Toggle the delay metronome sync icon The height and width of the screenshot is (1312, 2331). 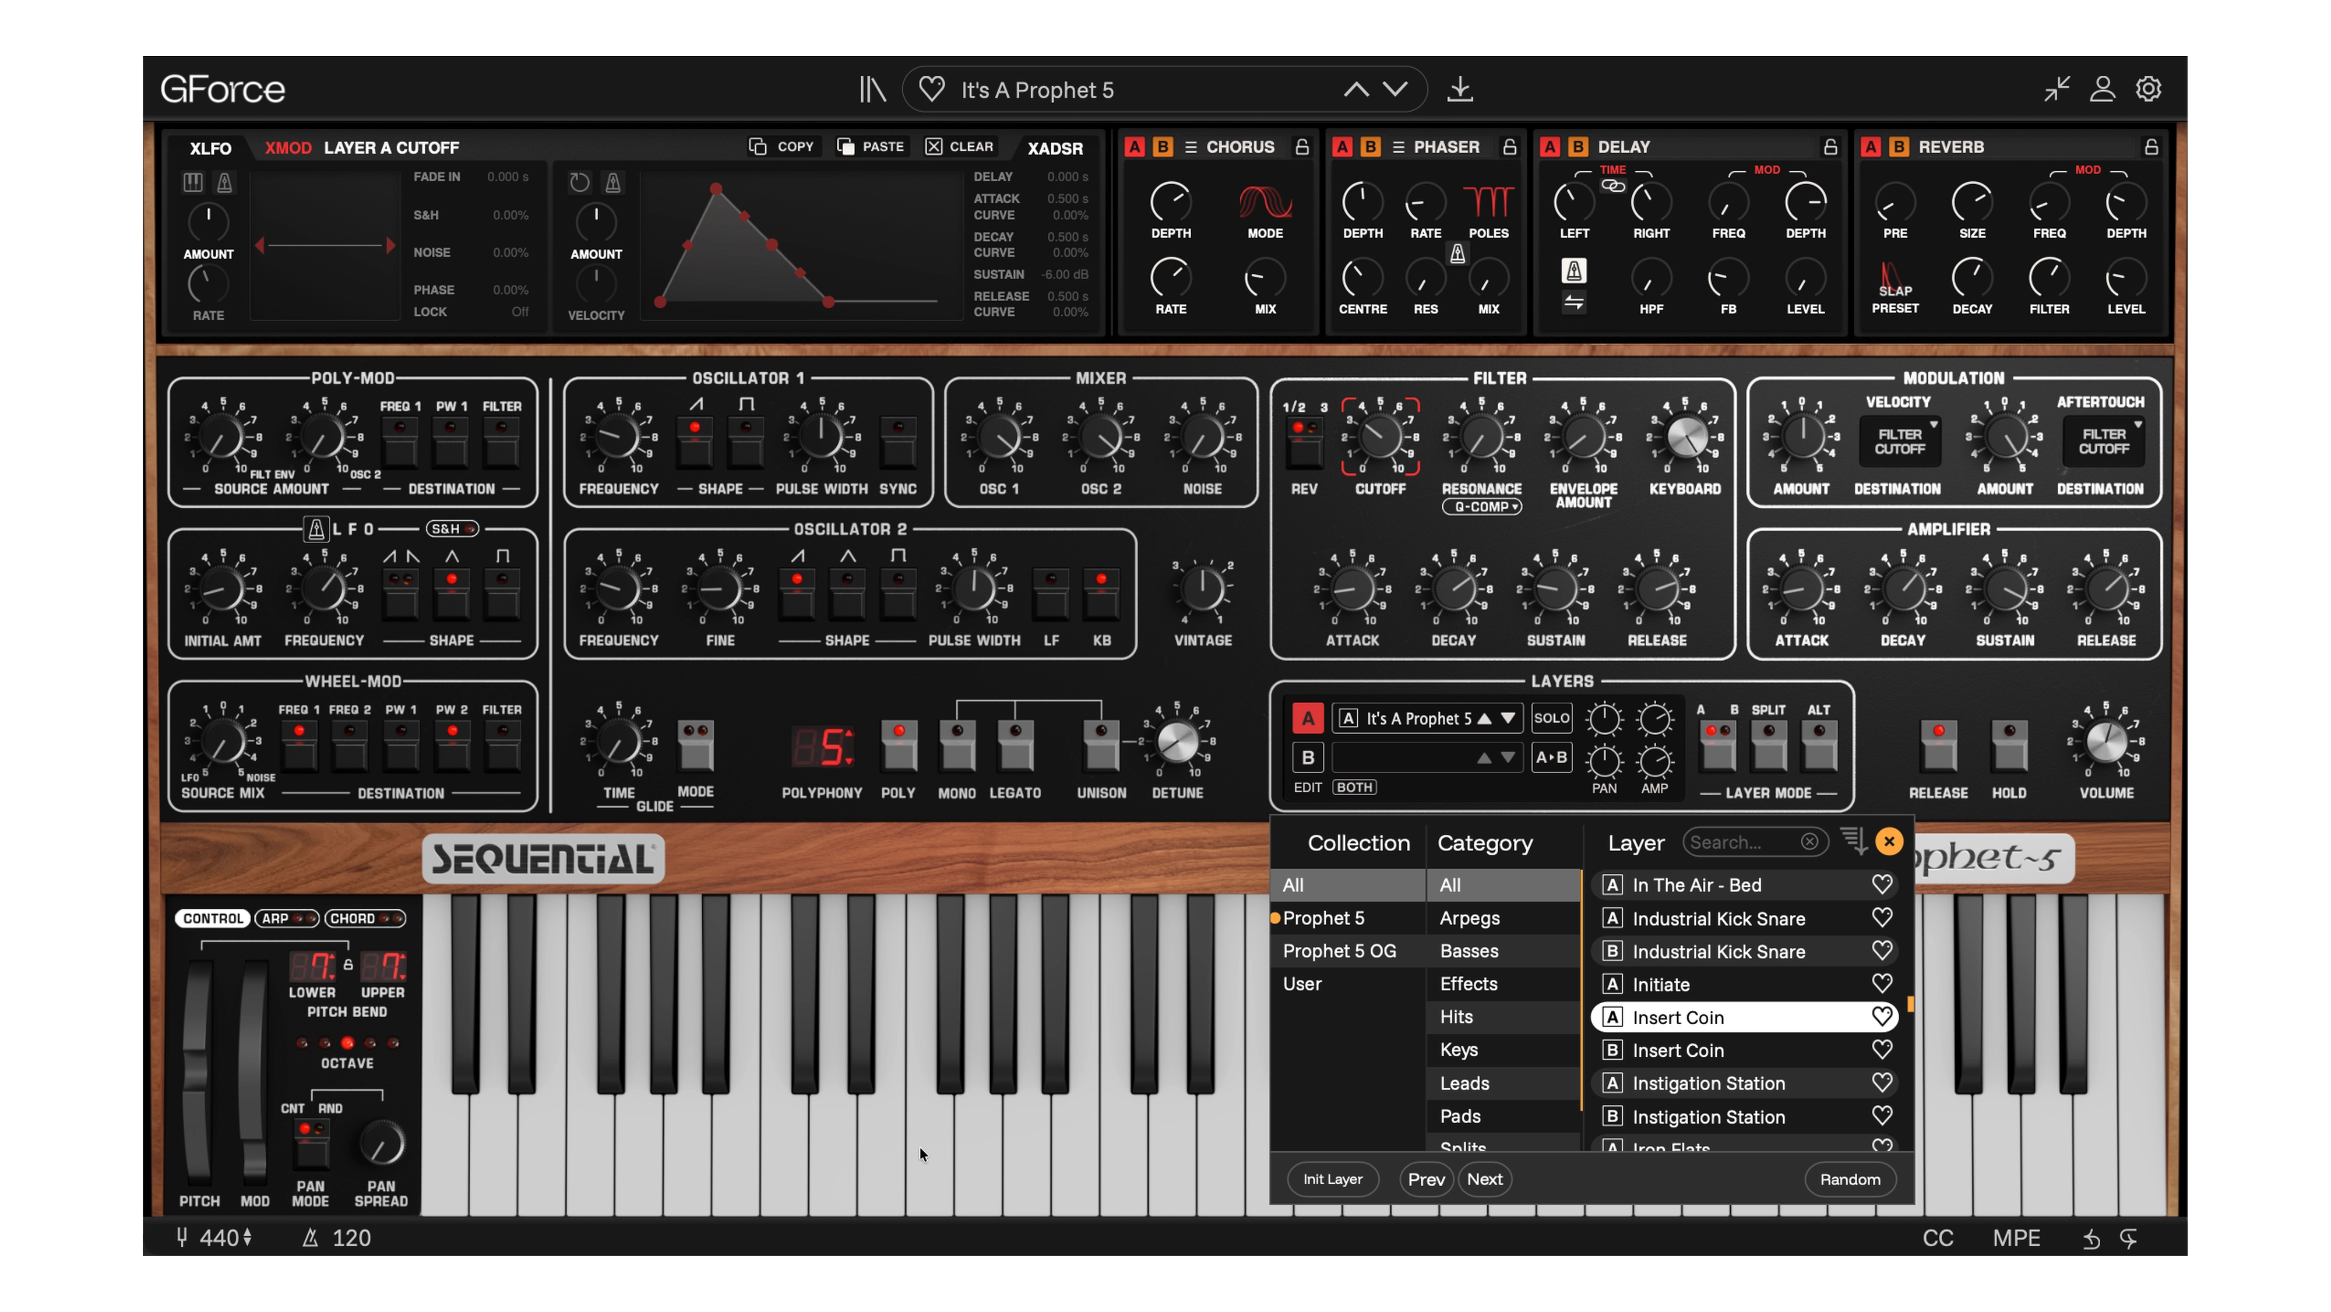coord(1573,270)
